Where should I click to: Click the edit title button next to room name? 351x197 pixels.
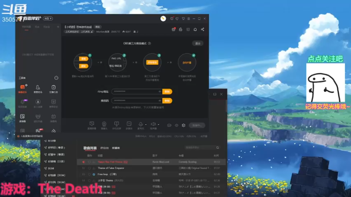97,27
